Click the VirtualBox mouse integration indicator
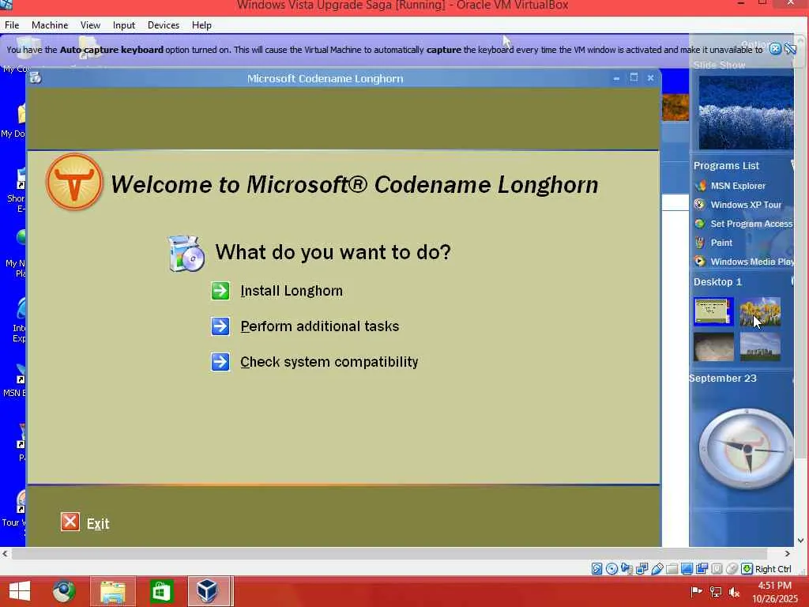This screenshot has height=607, width=809. (732, 569)
